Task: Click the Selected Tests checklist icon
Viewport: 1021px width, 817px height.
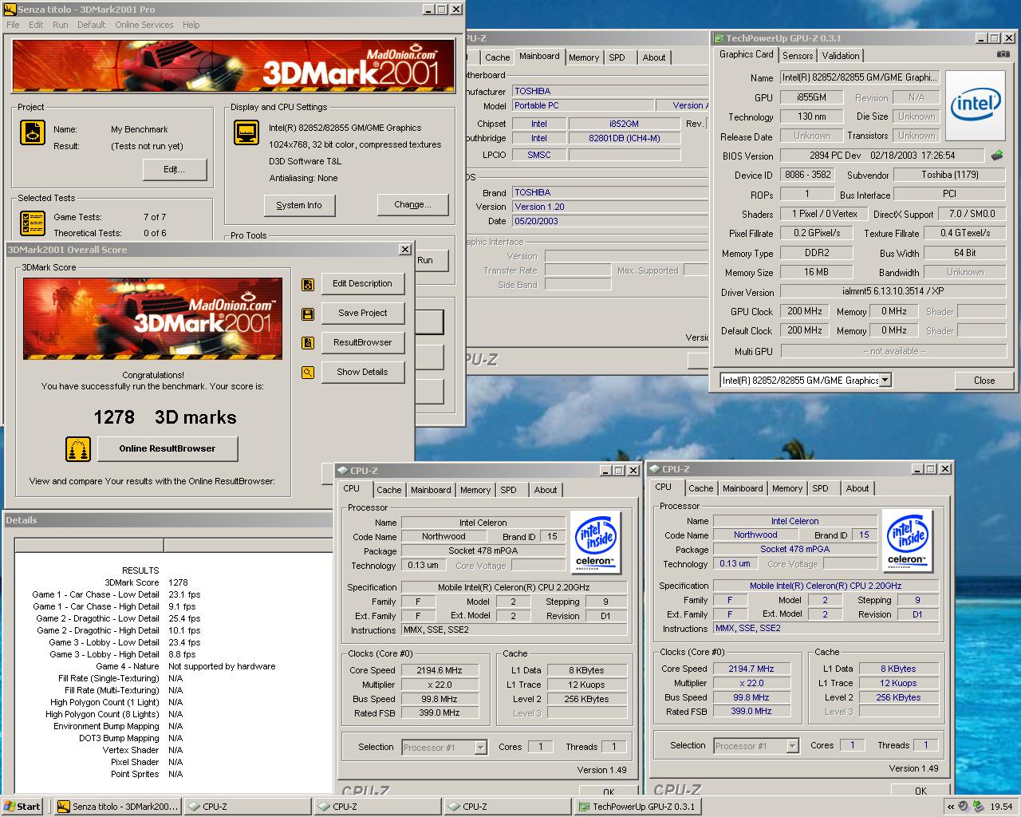Action: [x=33, y=223]
